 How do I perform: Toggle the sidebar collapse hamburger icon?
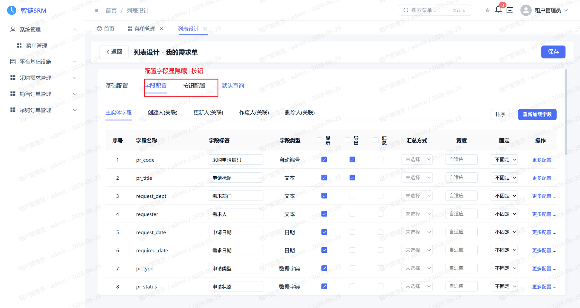tap(96, 11)
